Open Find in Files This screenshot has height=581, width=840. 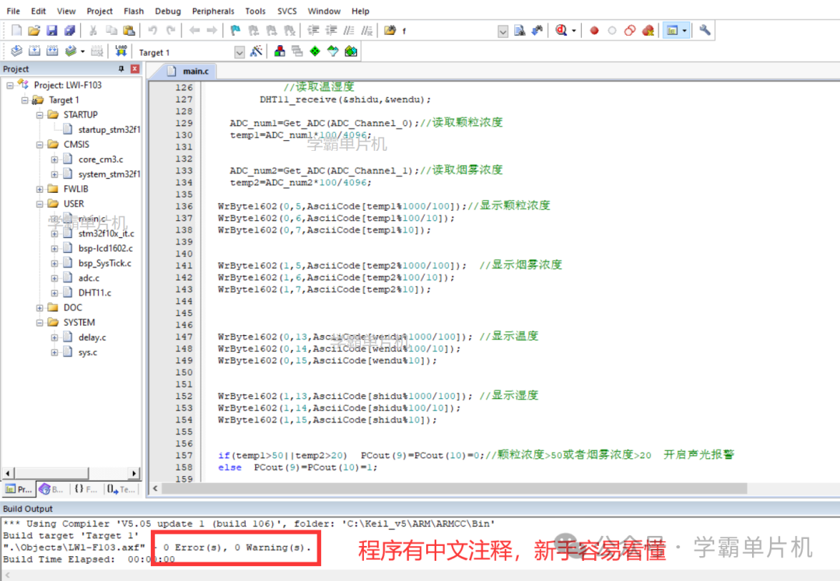pos(390,30)
